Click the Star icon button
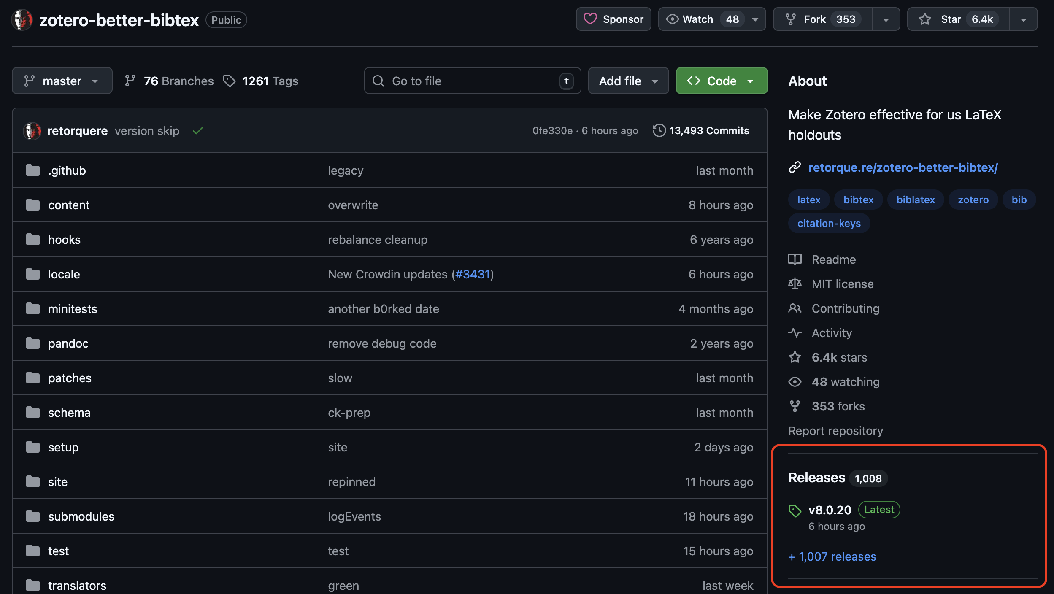This screenshot has height=594, width=1054. 925,19
